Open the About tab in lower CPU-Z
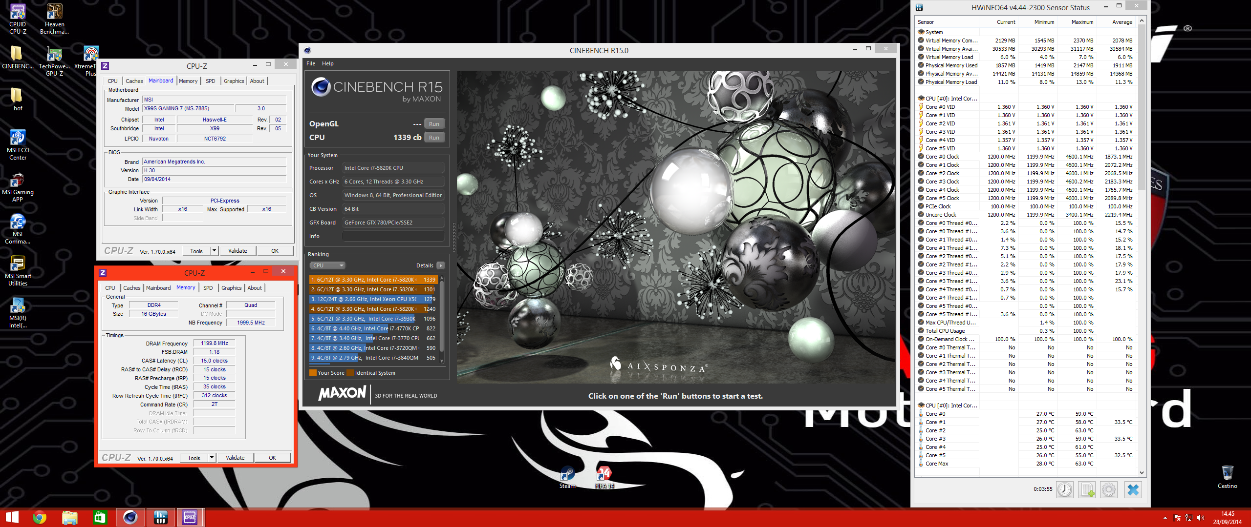1251x527 pixels. [x=255, y=288]
